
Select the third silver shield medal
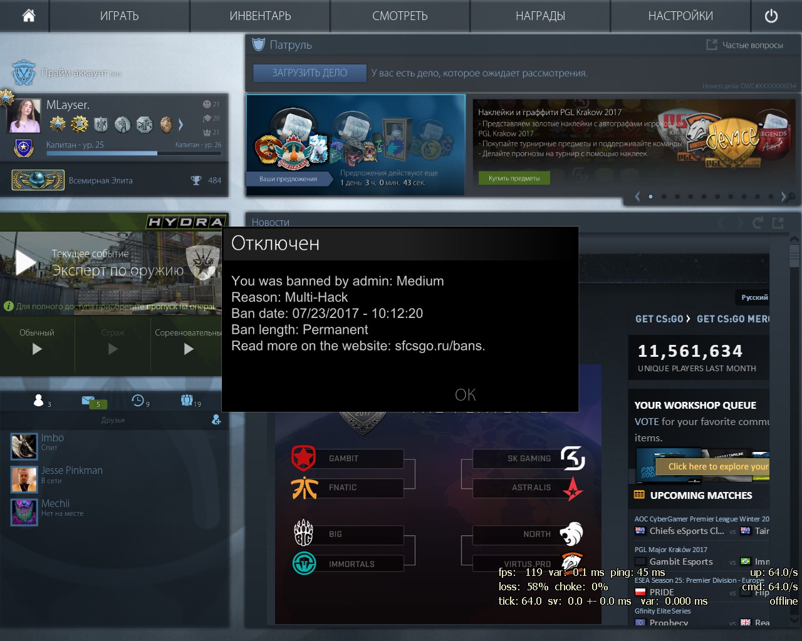tap(101, 124)
